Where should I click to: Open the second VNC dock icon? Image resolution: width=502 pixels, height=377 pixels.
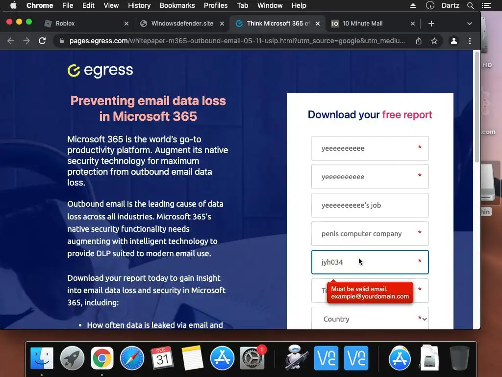(356, 358)
